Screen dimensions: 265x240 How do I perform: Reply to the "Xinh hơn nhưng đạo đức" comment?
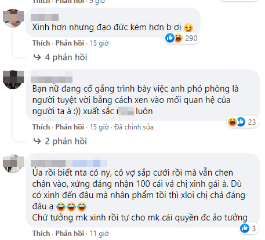click(70, 43)
